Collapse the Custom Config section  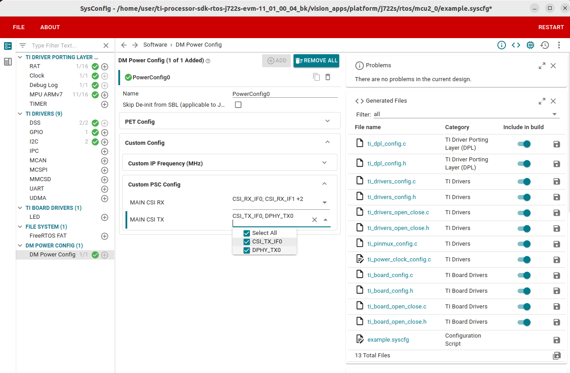(328, 142)
